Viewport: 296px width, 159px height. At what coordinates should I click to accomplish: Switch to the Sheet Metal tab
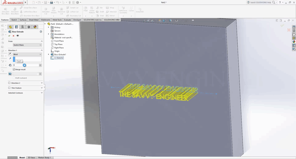34,20
